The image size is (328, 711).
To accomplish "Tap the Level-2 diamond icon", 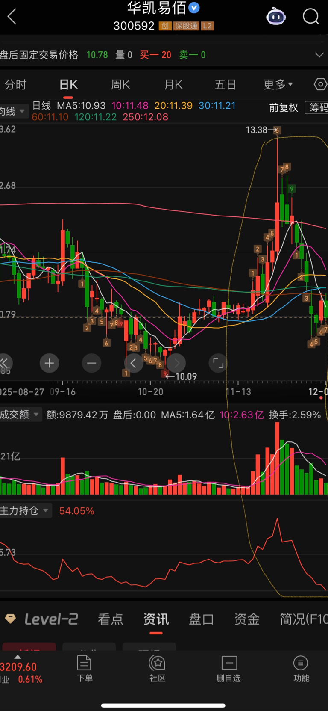I will click(10, 619).
